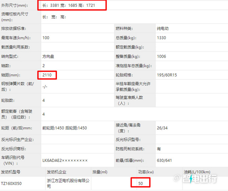Click the 驾驶室准乘人数 label

[129, 100]
